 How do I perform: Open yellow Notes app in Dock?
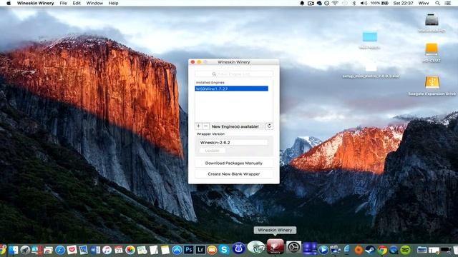(165, 250)
